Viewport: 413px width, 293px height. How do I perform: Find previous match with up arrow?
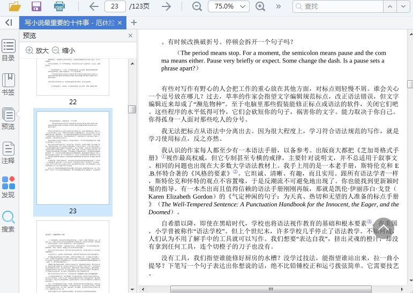pos(390,6)
